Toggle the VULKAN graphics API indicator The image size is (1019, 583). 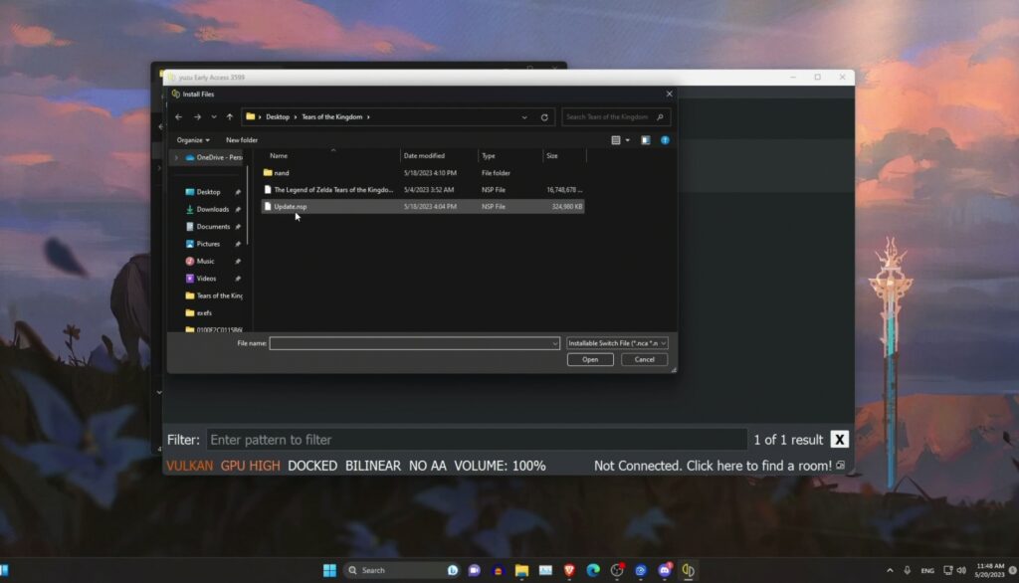pyautogui.click(x=190, y=466)
